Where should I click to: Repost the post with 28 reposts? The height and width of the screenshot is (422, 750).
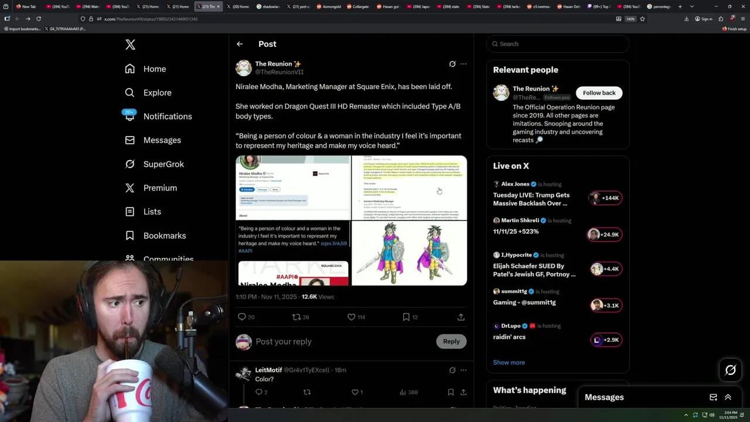point(296,316)
